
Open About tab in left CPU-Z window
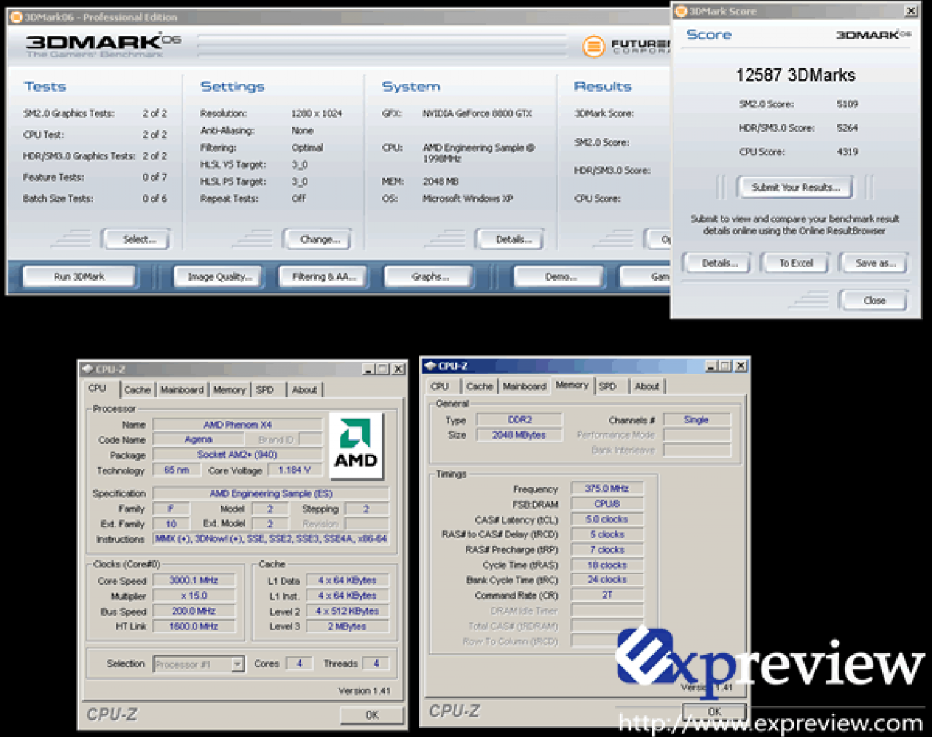(x=304, y=390)
